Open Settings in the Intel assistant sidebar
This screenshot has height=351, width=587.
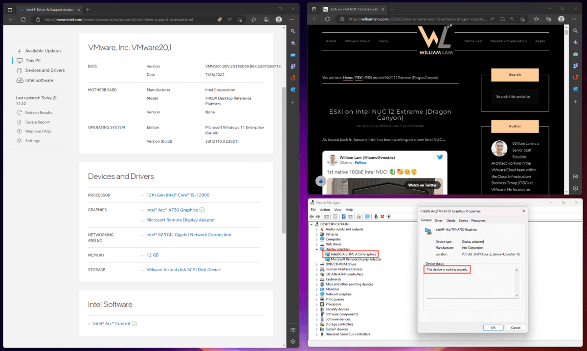(x=29, y=141)
